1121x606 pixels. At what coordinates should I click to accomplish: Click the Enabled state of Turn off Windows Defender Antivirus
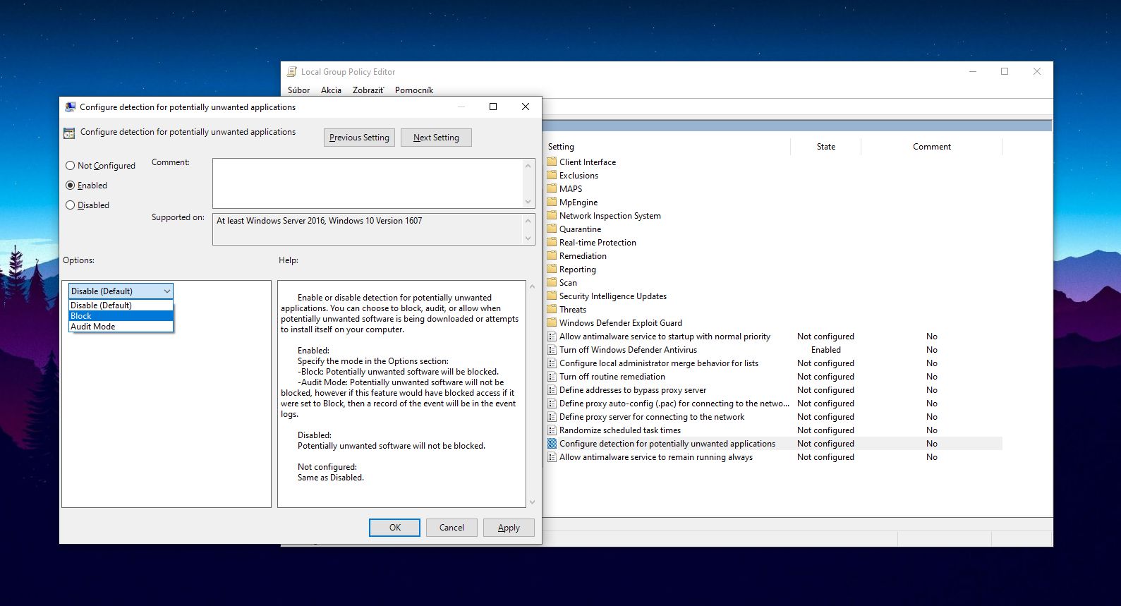825,350
